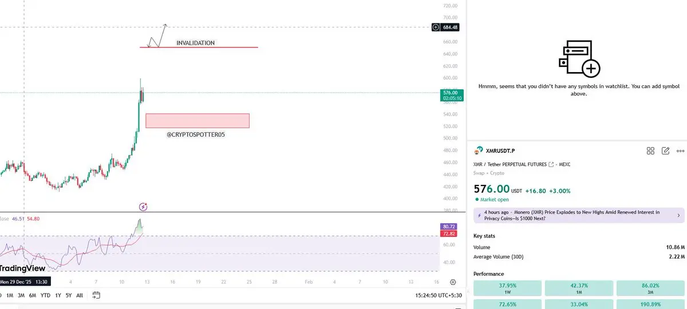Click the 400.00 price axis label
This screenshot has width=687, height=309.
coord(451,199)
